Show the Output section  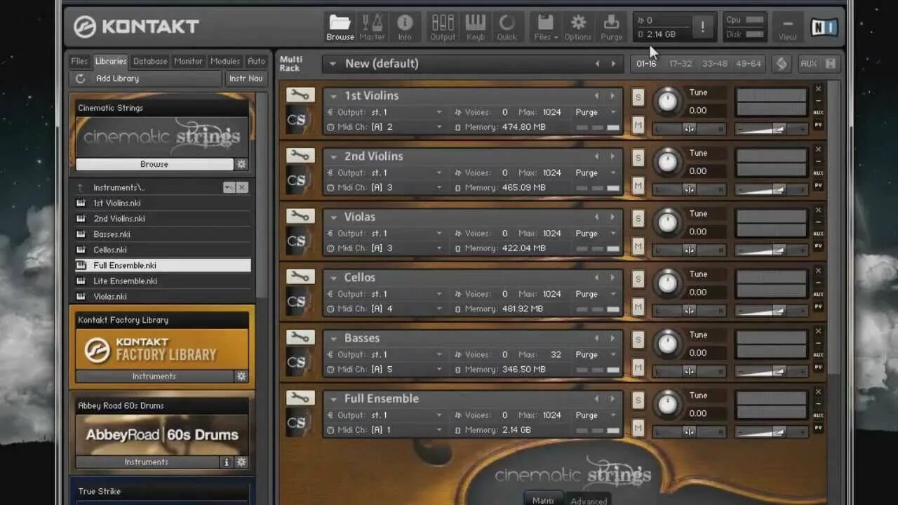pos(443,27)
